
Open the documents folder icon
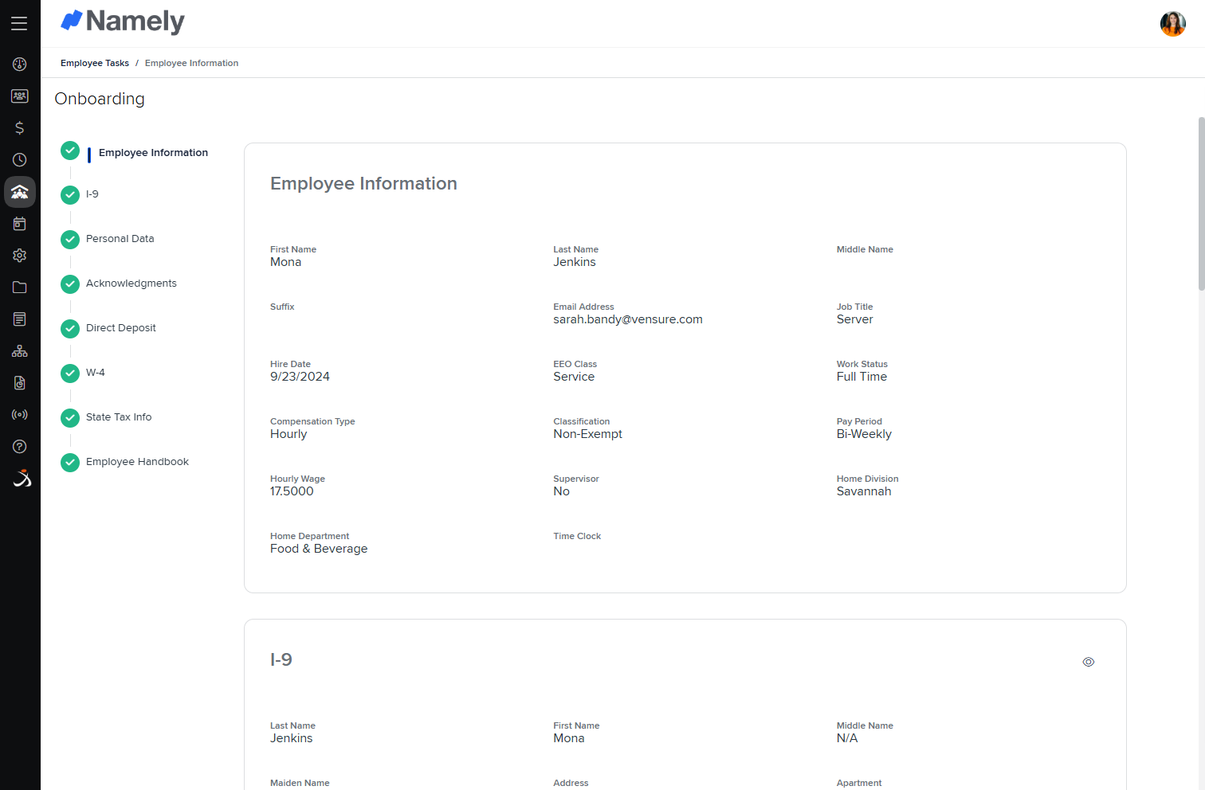tap(19, 287)
